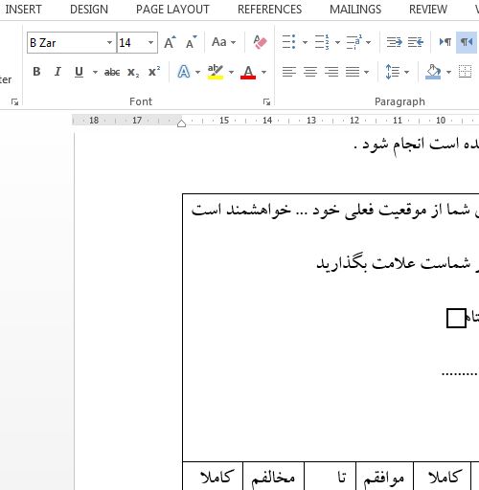Set Right-to-Left text direction
479x490 pixels.
pyautogui.click(x=467, y=42)
